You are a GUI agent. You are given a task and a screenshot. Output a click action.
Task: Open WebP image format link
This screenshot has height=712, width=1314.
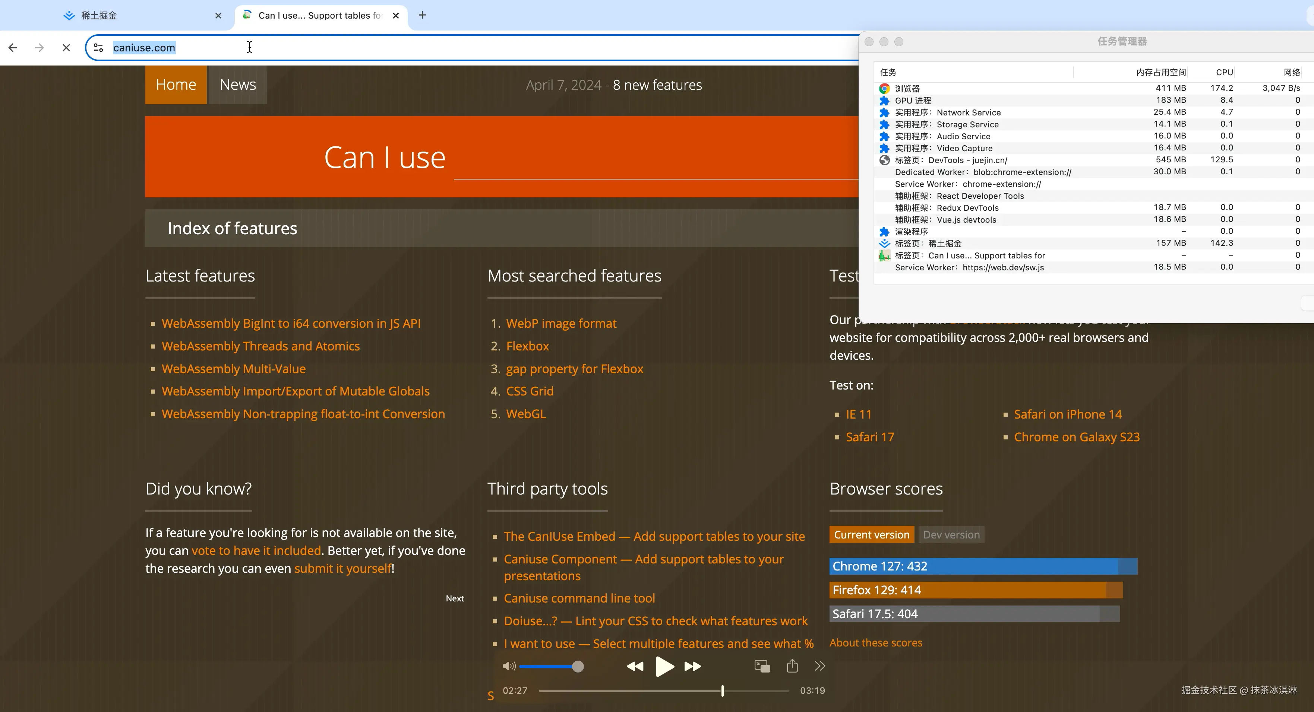coord(561,323)
